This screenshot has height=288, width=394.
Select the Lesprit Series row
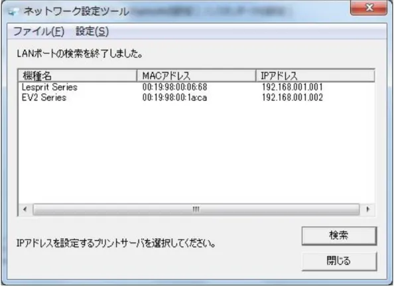tap(196, 87)
